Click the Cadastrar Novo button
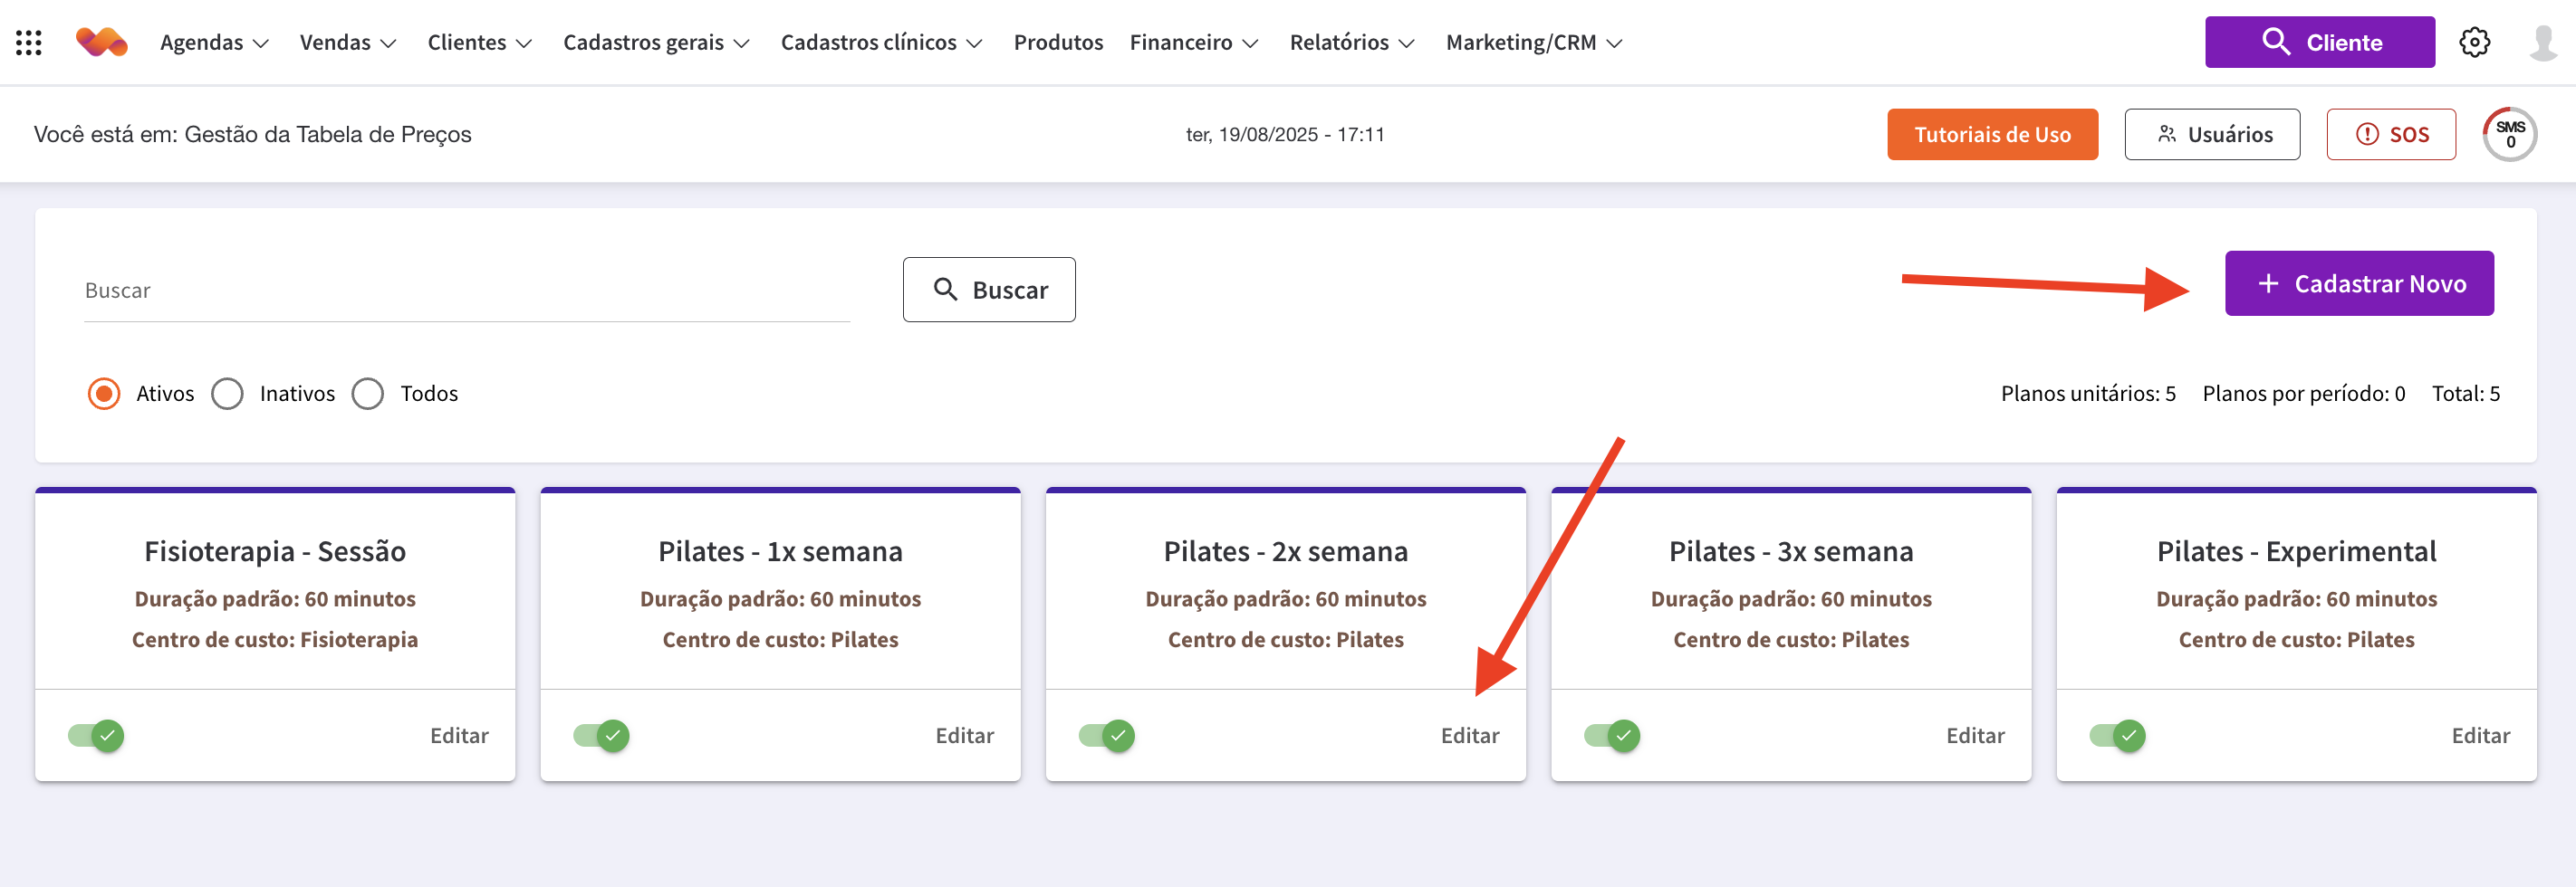The height and width of the screenshot is (887, 2576). (x=2358, y=283)
